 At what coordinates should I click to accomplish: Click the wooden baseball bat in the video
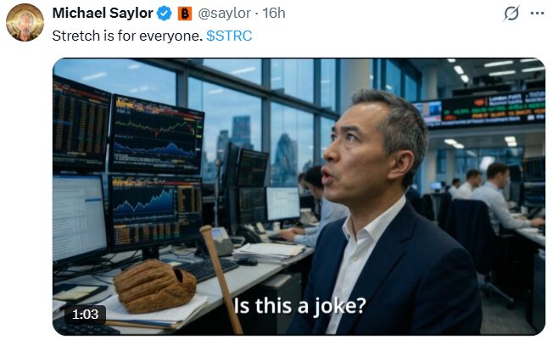pos(221,276)
